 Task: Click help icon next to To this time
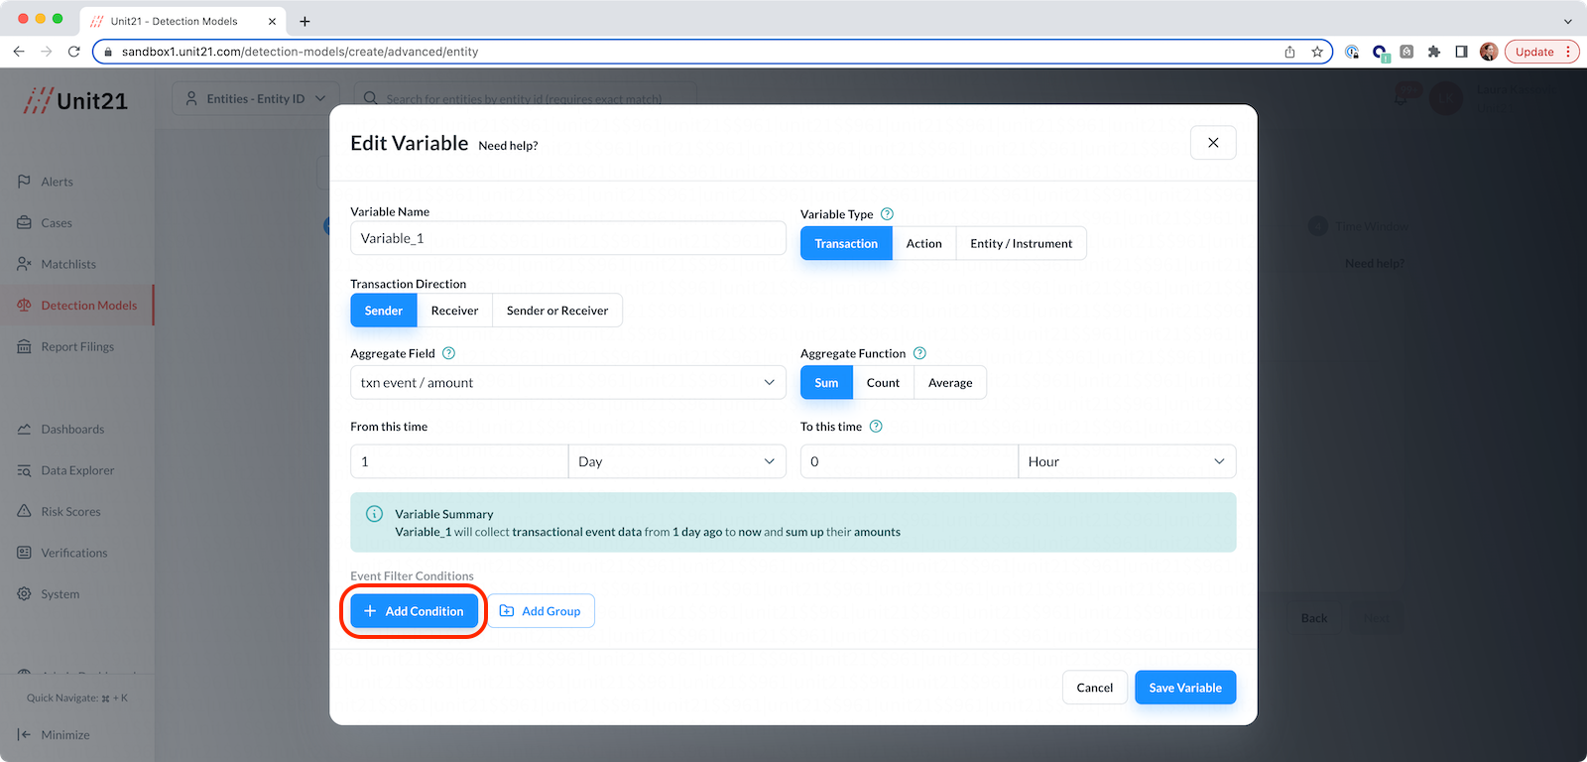pos(876,427)
